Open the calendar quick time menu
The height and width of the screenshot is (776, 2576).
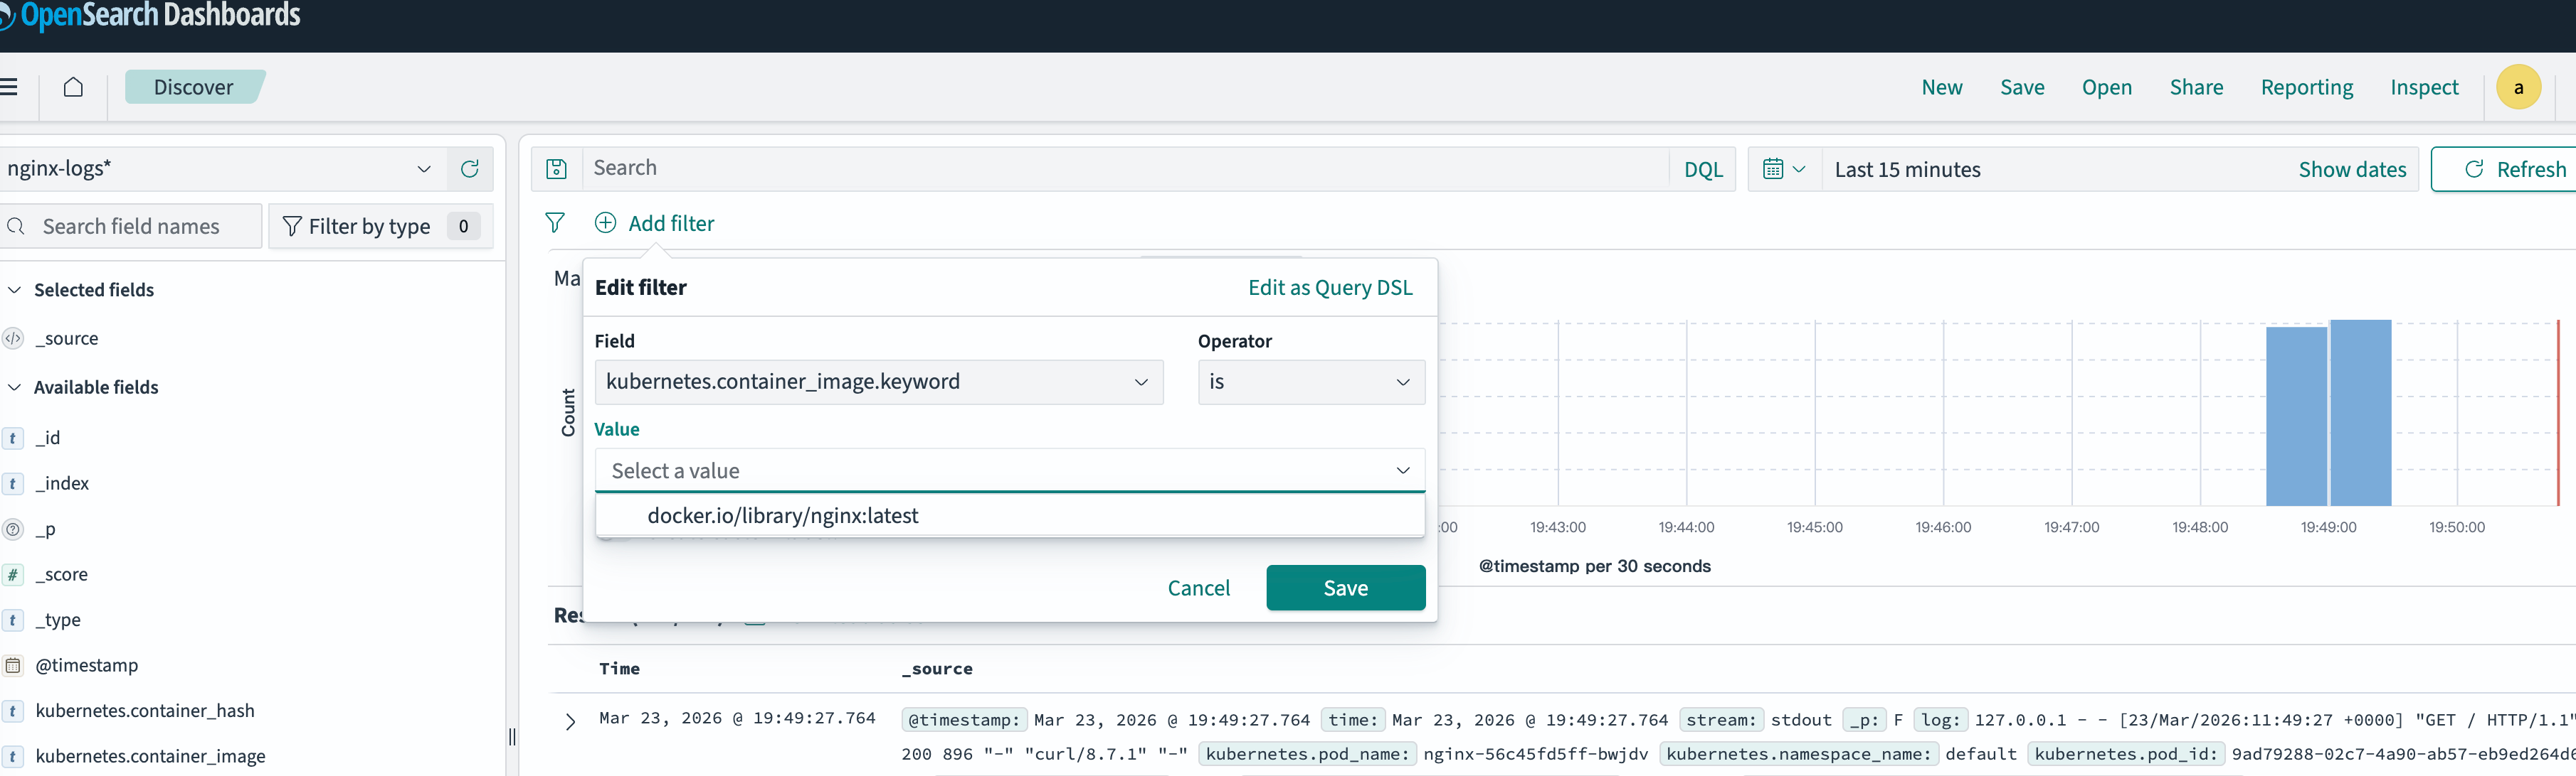[1783, 169]
